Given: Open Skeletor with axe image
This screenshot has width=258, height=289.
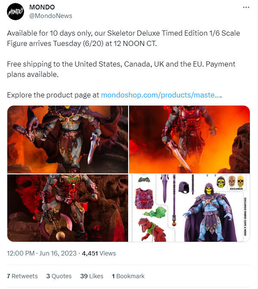Looking at the screenshot, I should pos(68,208).
